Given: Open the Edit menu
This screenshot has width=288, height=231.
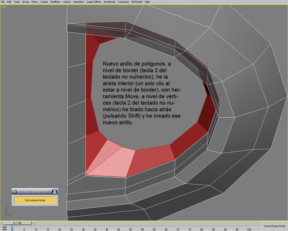Looking at the screenshot, I should pos(9,2).
